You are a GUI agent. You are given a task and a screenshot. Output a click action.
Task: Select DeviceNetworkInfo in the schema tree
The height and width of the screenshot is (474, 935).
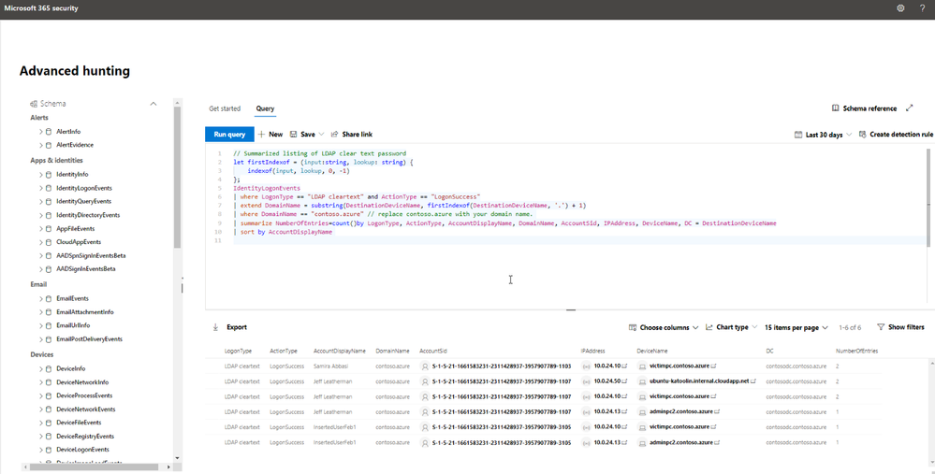click(82, 382)
